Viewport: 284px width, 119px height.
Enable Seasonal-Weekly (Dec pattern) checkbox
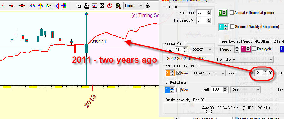232,27
